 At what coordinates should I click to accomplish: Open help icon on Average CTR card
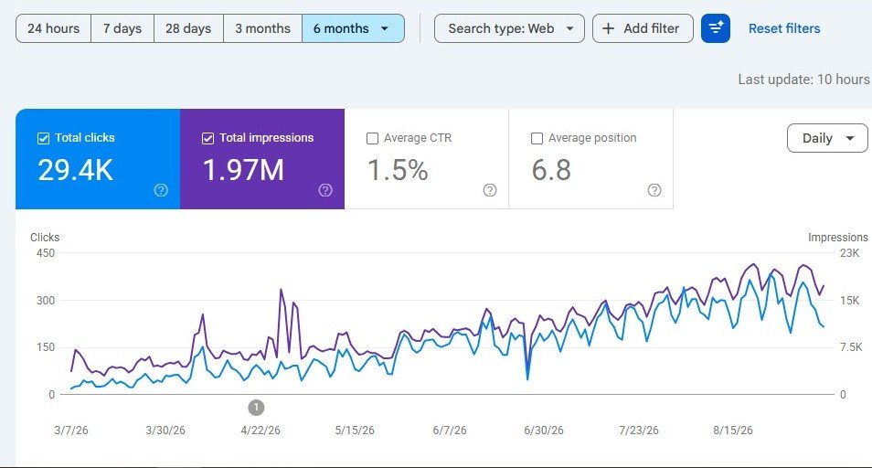490,191
